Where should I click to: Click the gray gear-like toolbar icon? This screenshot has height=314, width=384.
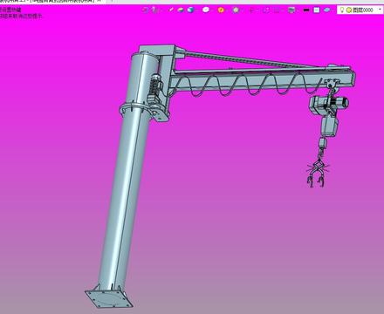236,10
